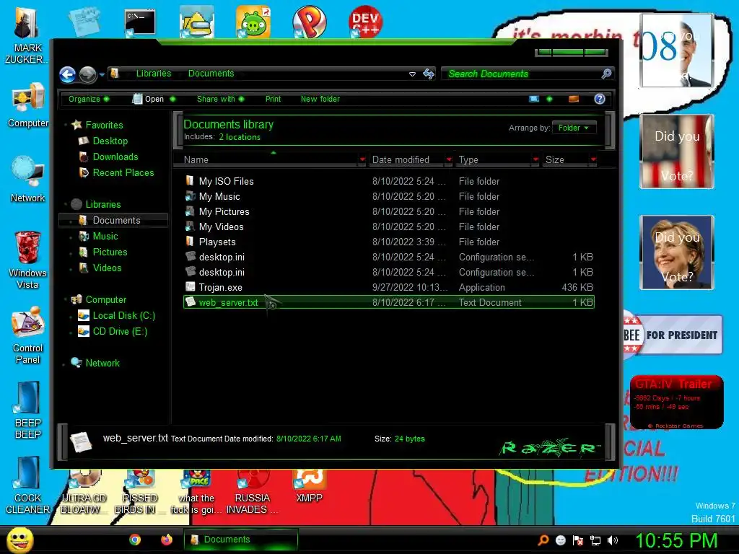Open the Windows Vista recycle bin icon

[28, 260]
